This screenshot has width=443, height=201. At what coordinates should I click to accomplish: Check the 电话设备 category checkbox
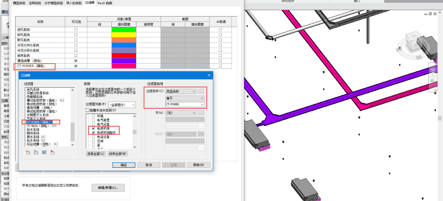point(93,137)
